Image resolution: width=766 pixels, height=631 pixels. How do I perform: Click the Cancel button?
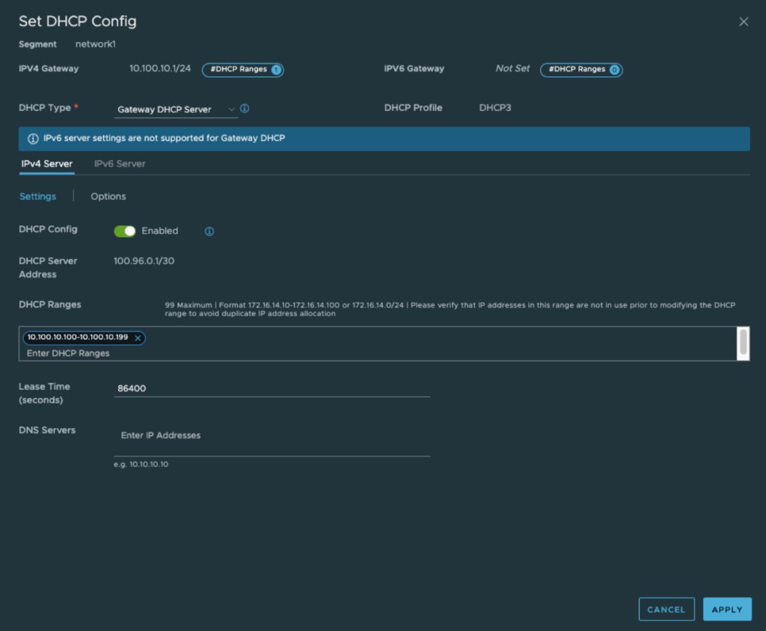click(x=666, y=609)
